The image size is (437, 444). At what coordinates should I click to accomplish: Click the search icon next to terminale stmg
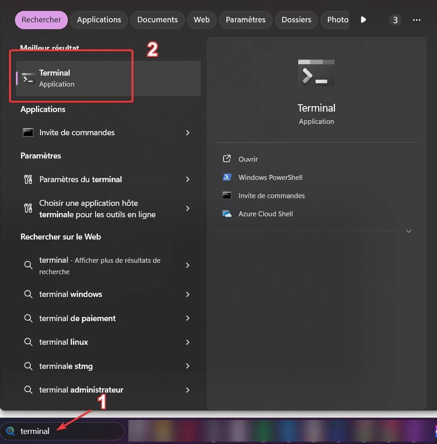(28, 366)
